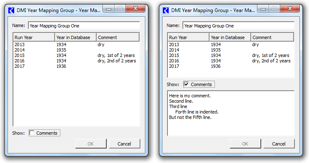Viewport: 309px width, 163px height.
Task: Select run year 2015 row in left window
Action: click(76, 55)
